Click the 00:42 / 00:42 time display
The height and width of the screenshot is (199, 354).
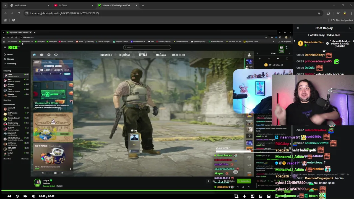[x=47, y=196]
